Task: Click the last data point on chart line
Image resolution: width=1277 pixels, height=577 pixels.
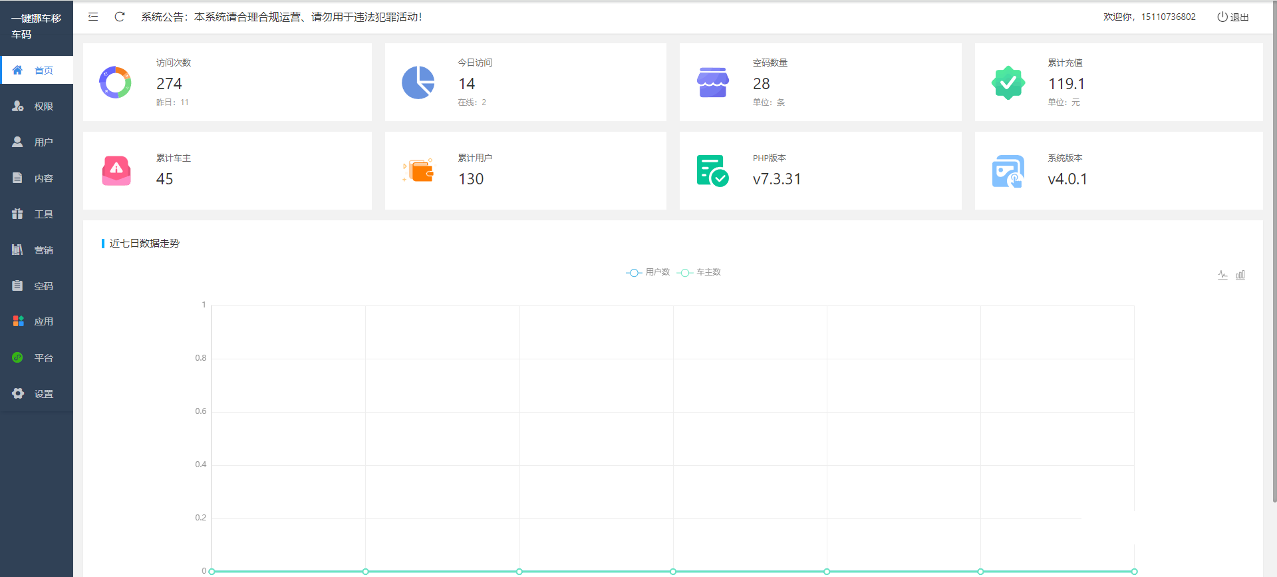Action: pyautogui.click(x=1134, y=571)
